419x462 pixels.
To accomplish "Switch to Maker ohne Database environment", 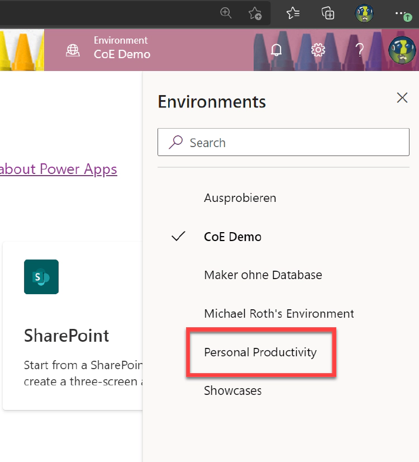I will point(263,275).
